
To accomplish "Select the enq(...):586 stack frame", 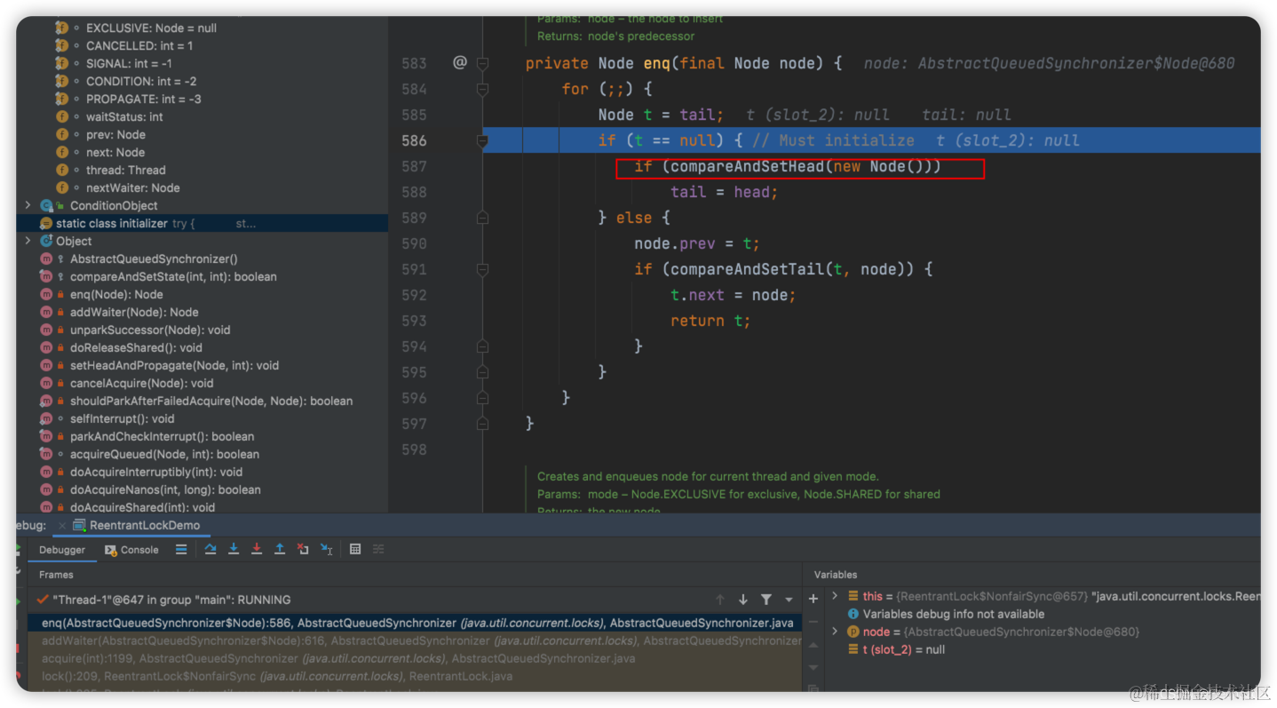I will (x=415, y=623).
